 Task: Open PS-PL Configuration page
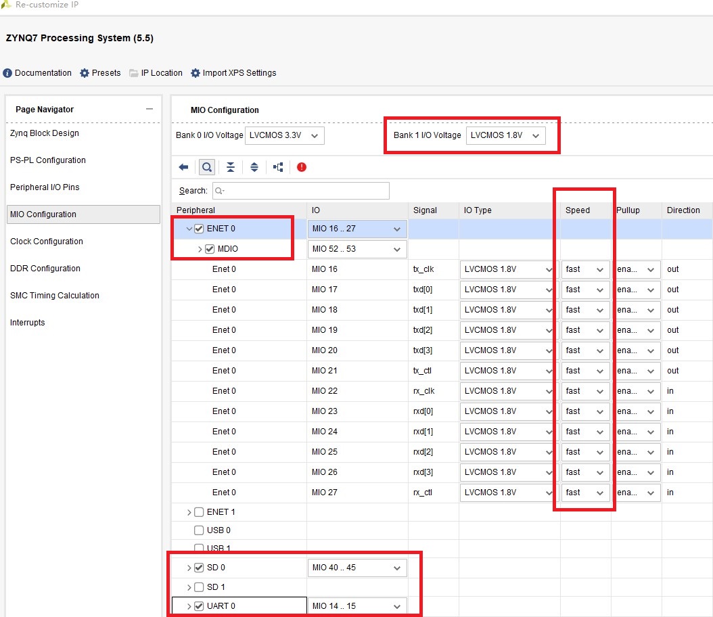[x=48, y=160]
